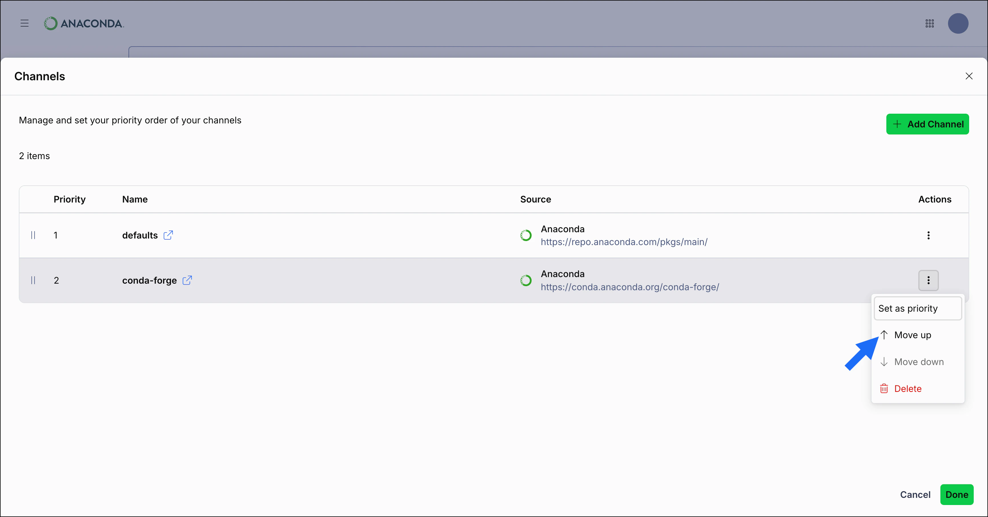Open defaults channel in new tab

click(168, 235)
